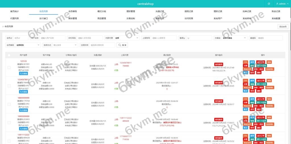Click 编辑 for user 123123
The height and width of the screenshot is (144, 291).
pos(252,66)
